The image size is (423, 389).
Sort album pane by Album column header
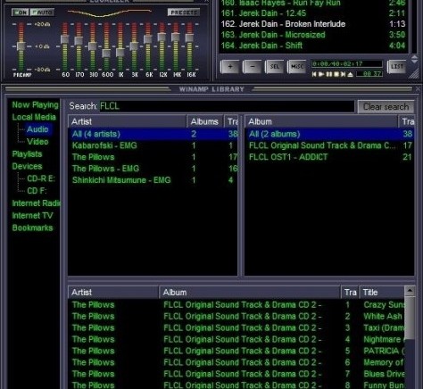coord(321,121)
